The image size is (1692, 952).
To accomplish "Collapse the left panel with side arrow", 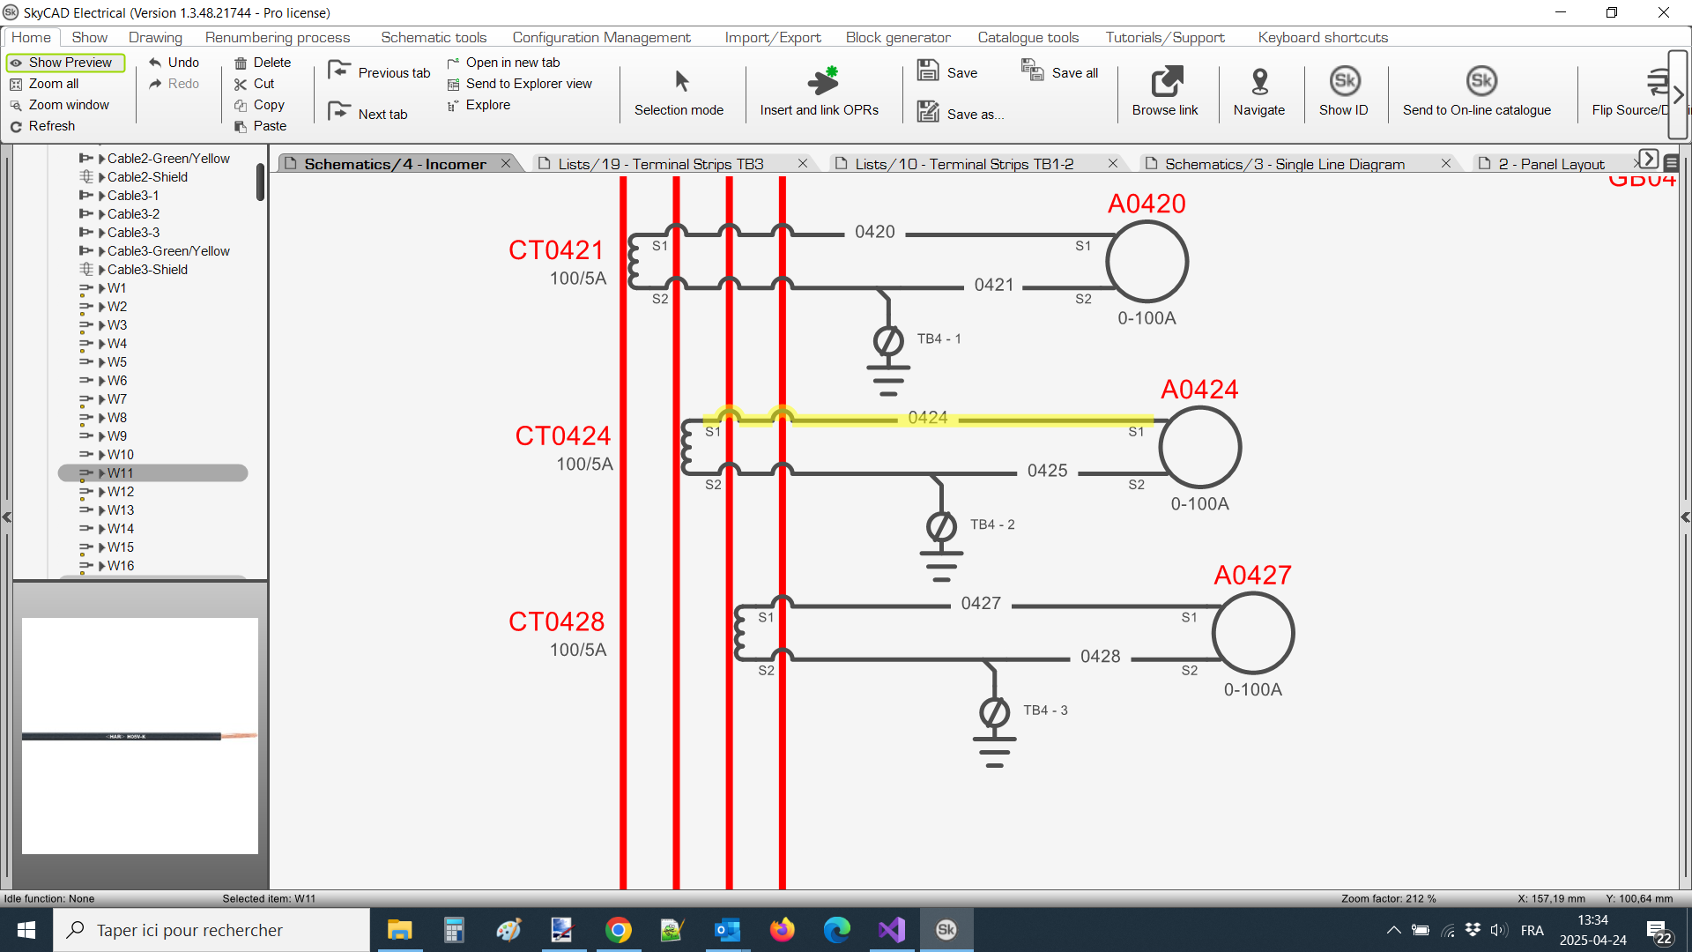I will tap(6, 517).
